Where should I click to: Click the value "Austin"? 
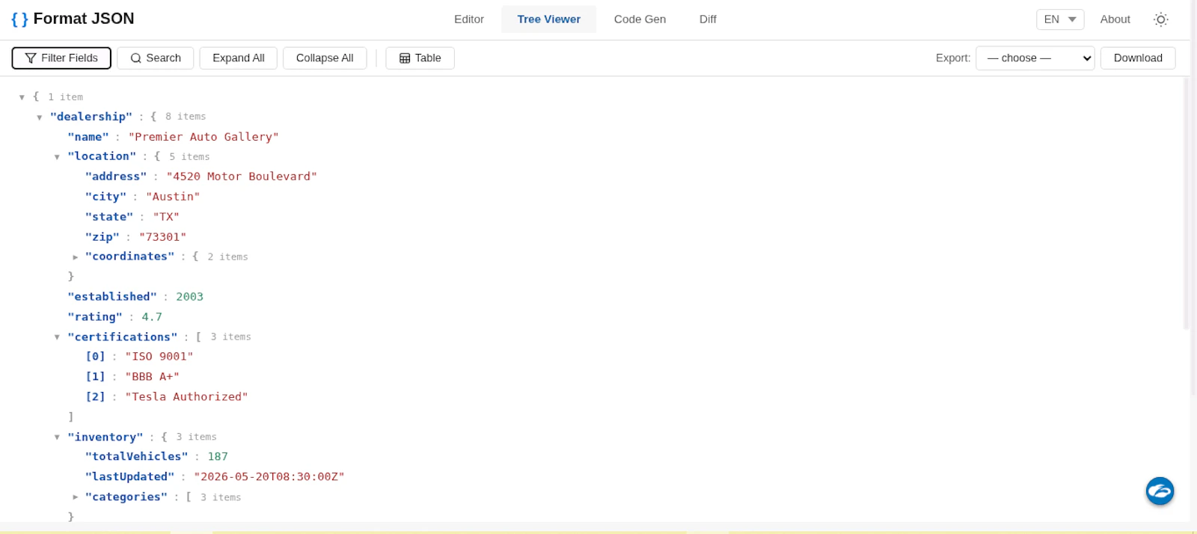(x=173, y=197)
